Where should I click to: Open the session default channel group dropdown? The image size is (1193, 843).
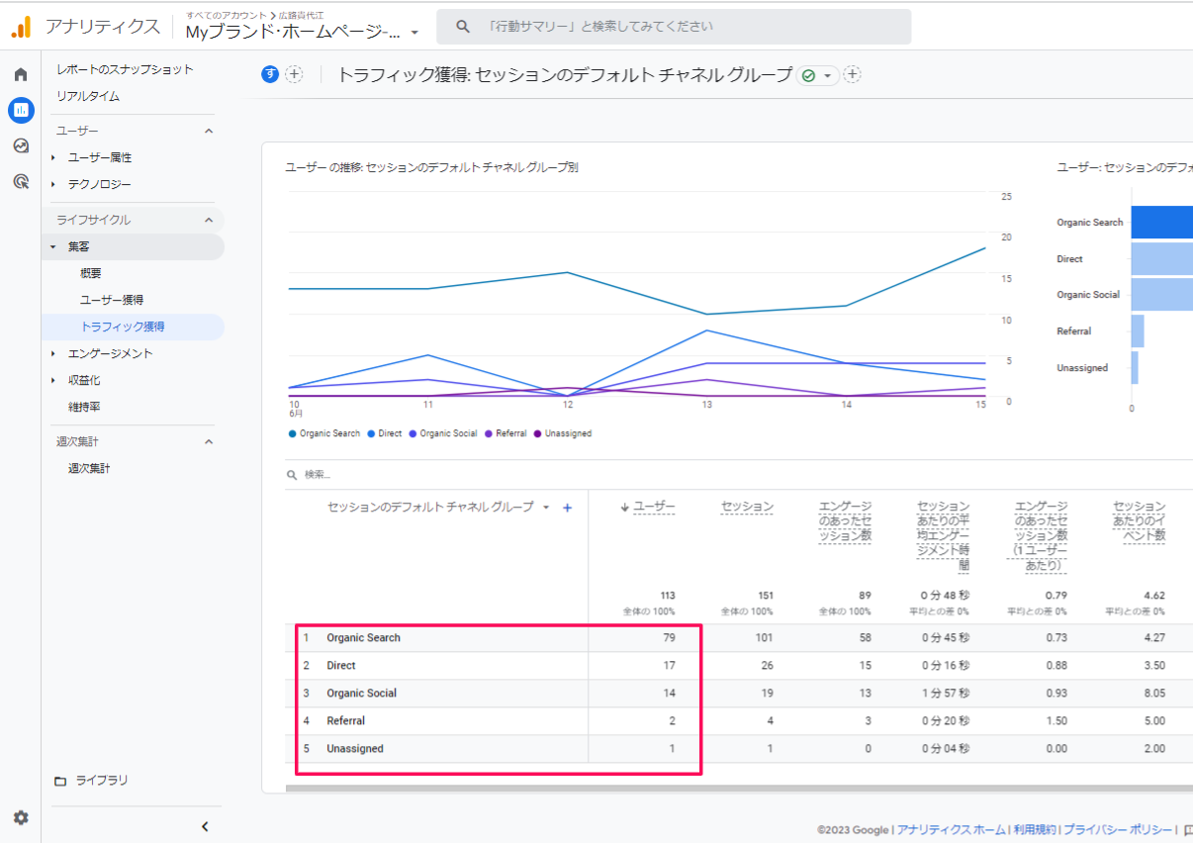click(x=545, y=508)
